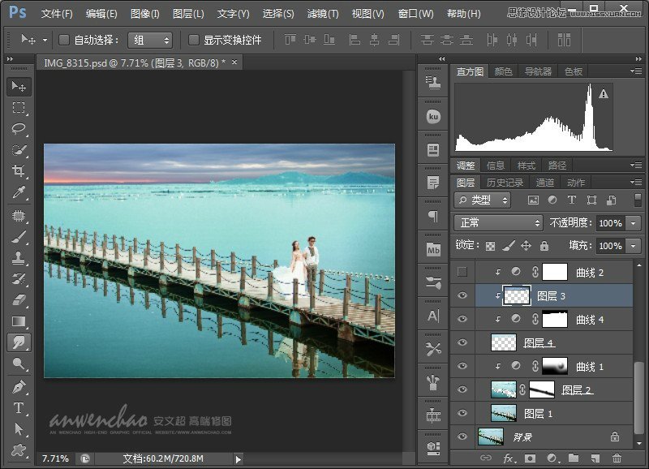This screenshot has width=649, height=469.
Task: Select the Spot Healing Brush tool
Action: (19, 216)
